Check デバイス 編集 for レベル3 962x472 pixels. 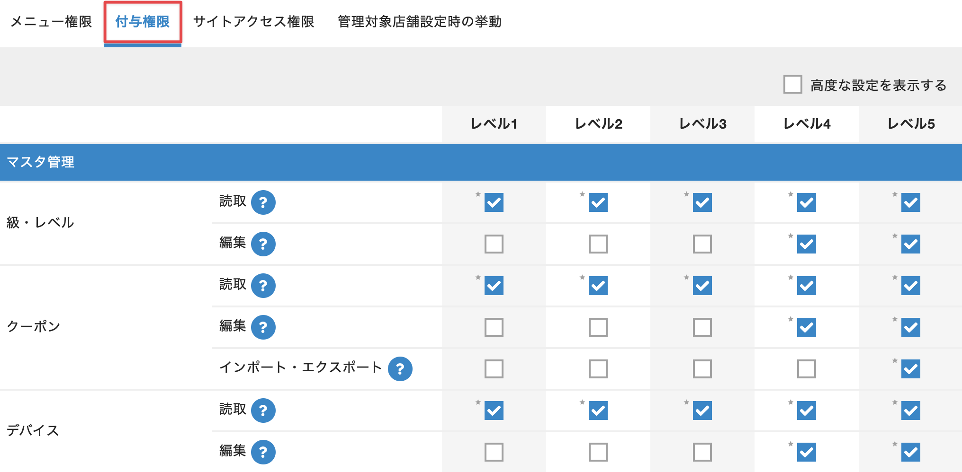[702, 452]
